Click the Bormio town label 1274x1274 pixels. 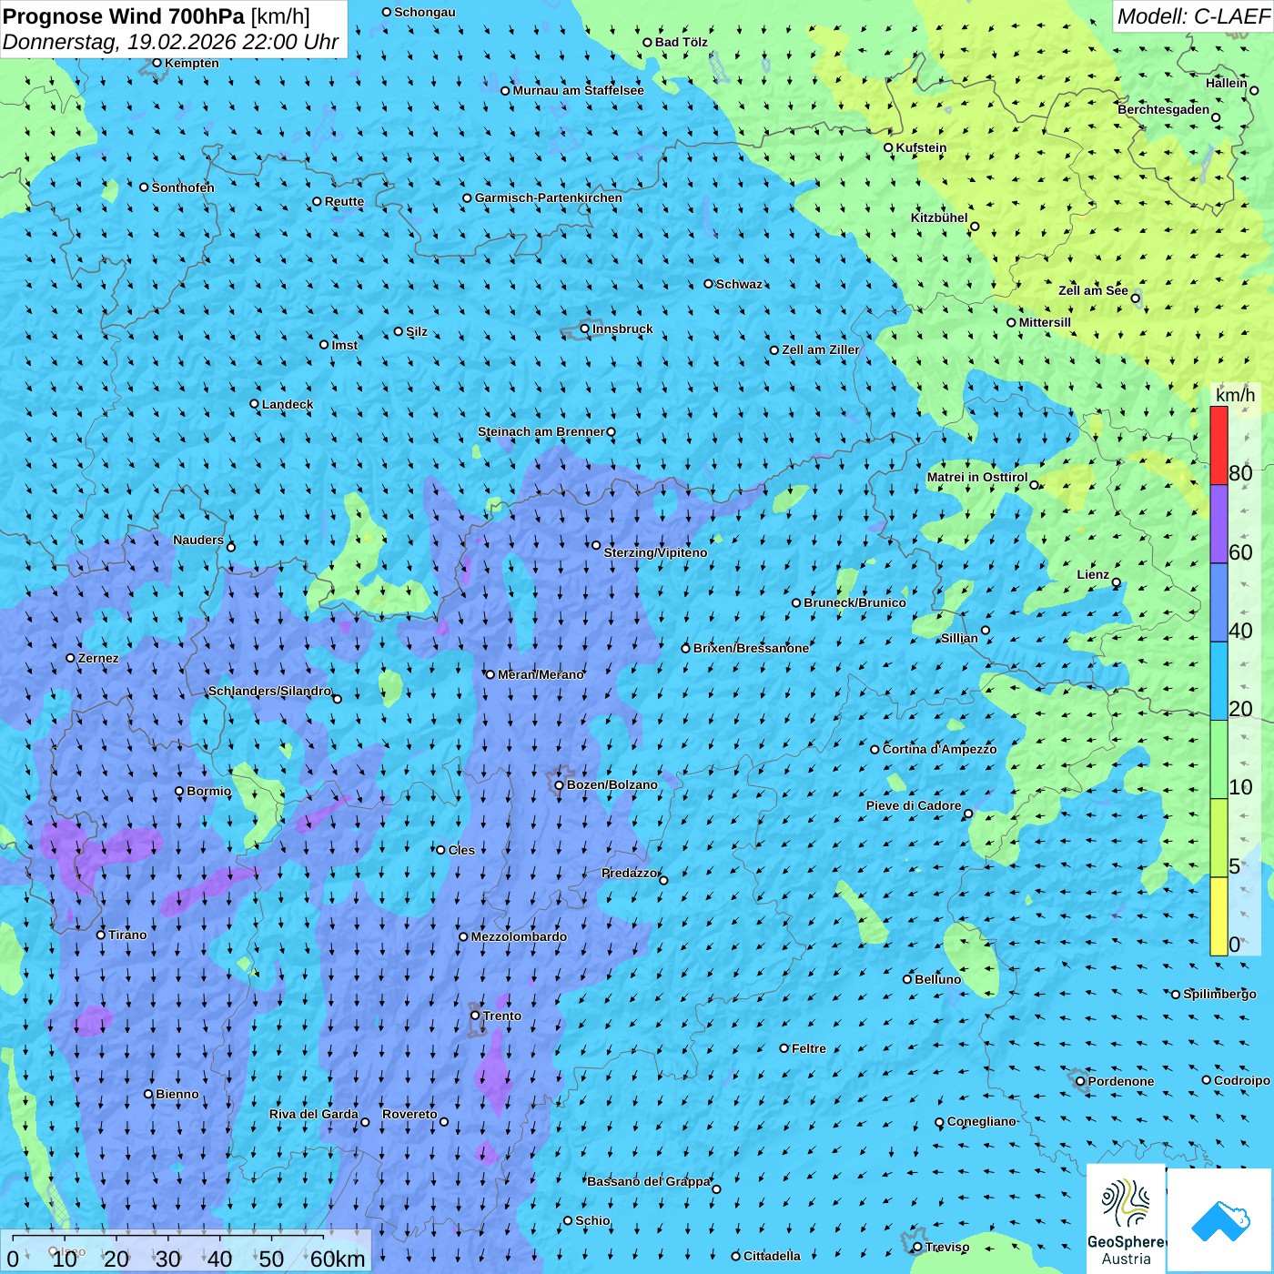[x=208, y=791]
